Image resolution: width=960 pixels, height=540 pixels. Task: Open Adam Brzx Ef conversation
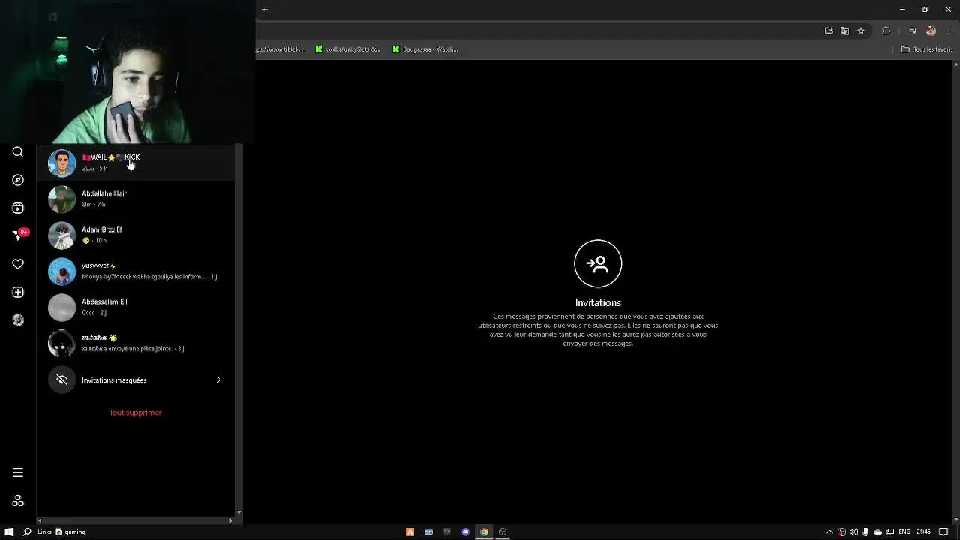point(136,235)
